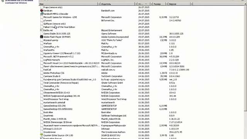The width and height of the screenshot is (247, 139).
Task: Click the scrollbar up arrow
Action: coord(245,4)
